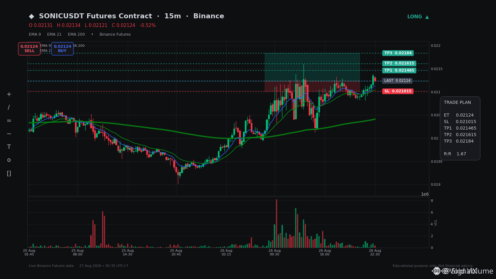Image resolution: width=496 pixels, height=279 pixels.
Task: Select the circle shape tool
Action: click(9, 160)
